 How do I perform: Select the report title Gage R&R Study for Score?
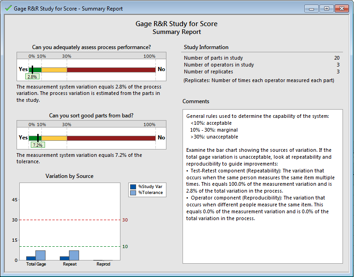tap(177, 24)
